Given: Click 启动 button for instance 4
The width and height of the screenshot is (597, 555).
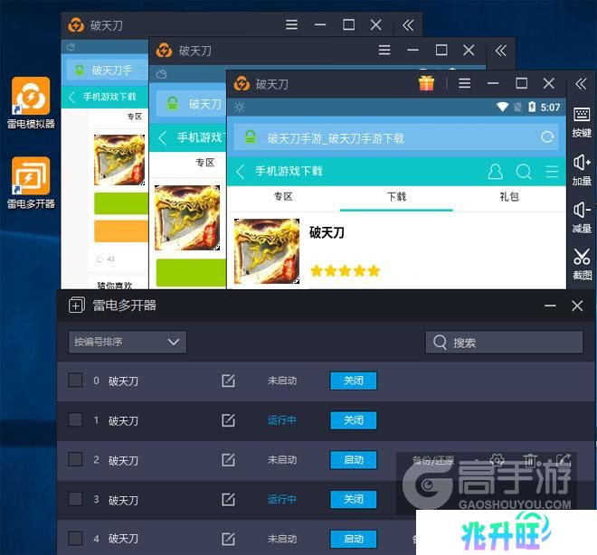Looking at the screenshot, I should click(x=354, y=539).
